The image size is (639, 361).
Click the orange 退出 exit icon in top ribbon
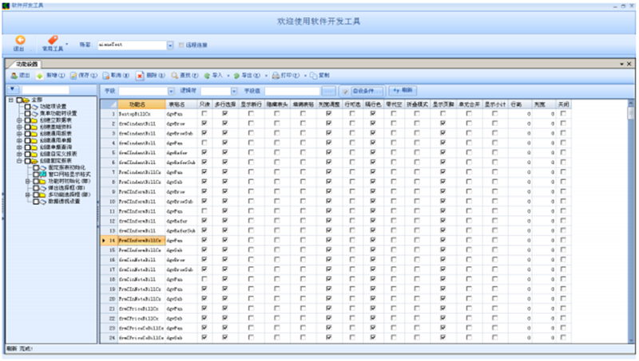coord(20,40)
